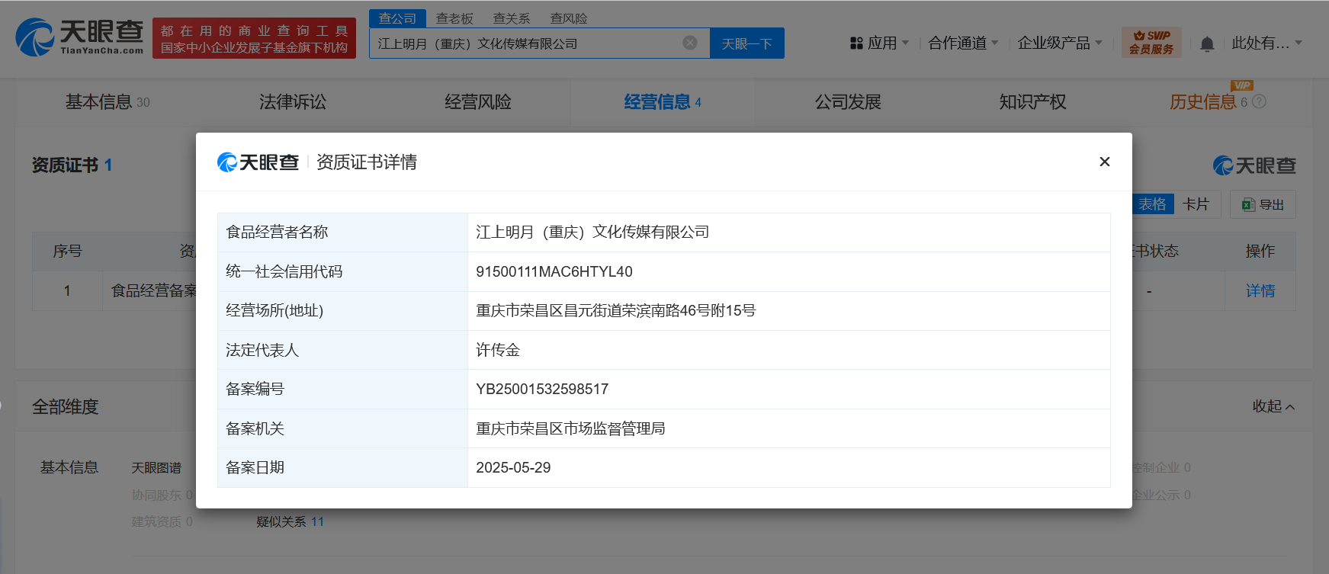
Task: Click the 天眼图谱 link
Action: [156, 467]
